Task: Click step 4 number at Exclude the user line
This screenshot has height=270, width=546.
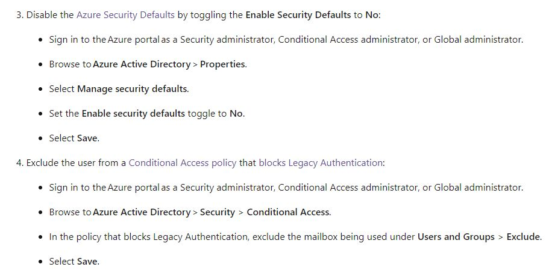Action: point(20,162)
